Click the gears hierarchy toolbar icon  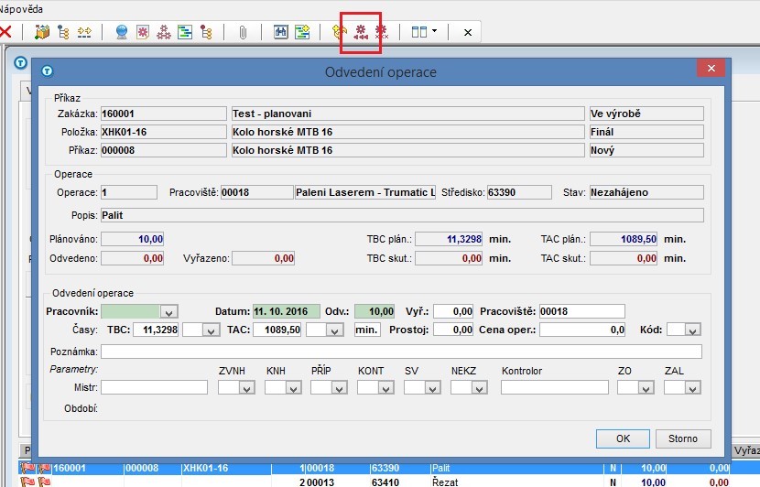tap(164, 32)
